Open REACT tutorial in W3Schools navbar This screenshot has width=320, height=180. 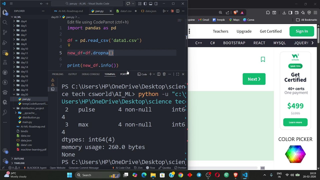pyautogui.click(x=259, y=43)
